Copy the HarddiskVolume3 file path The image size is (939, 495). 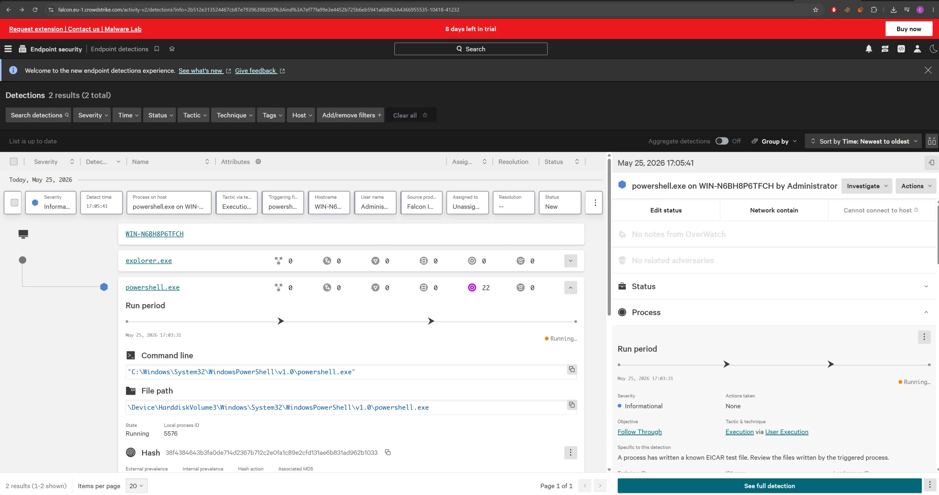(571, 405)
